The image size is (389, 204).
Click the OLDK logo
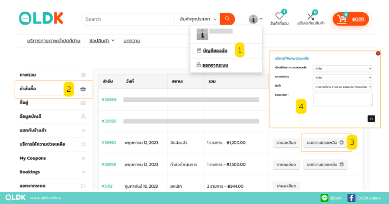(x=41, y=18)
